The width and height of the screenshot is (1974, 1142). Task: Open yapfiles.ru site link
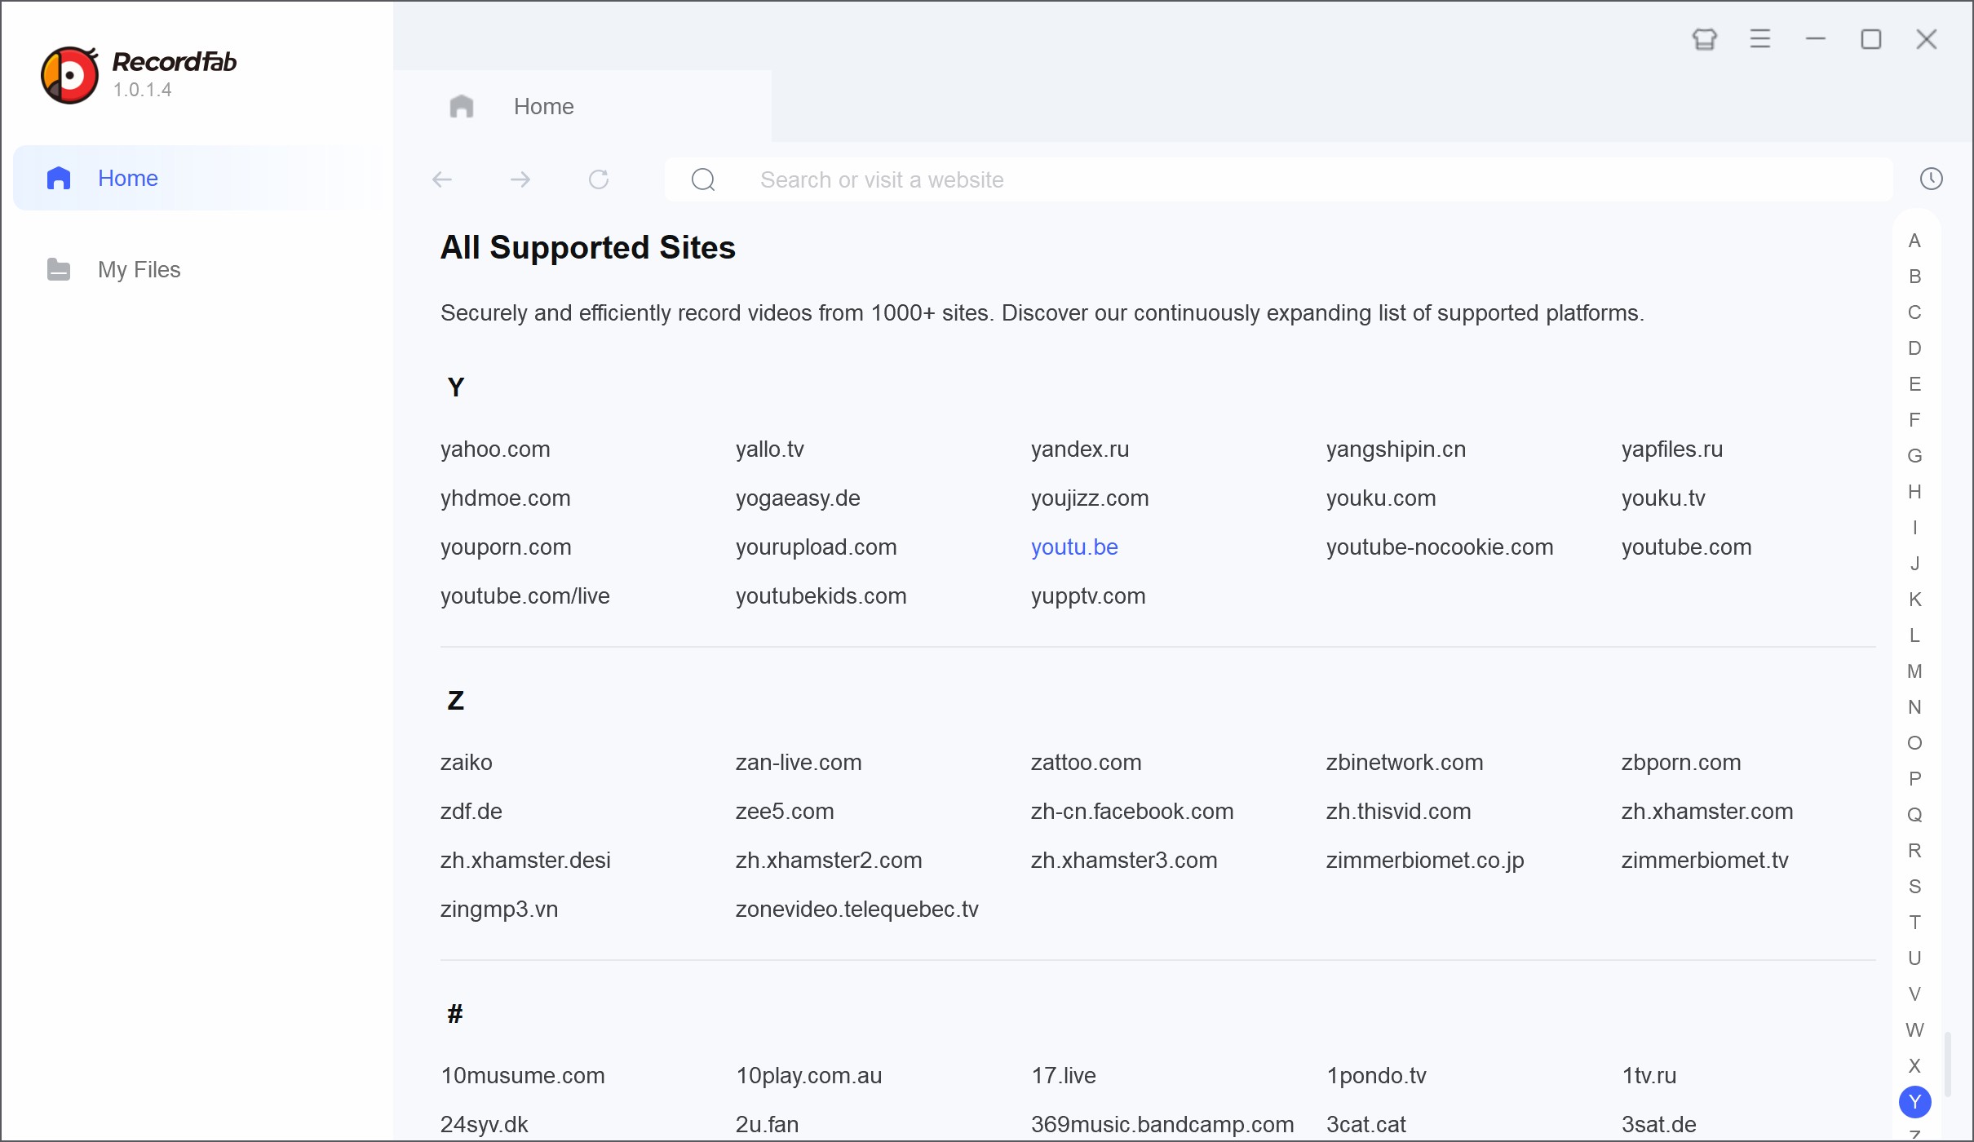[x=1672, y=449]
